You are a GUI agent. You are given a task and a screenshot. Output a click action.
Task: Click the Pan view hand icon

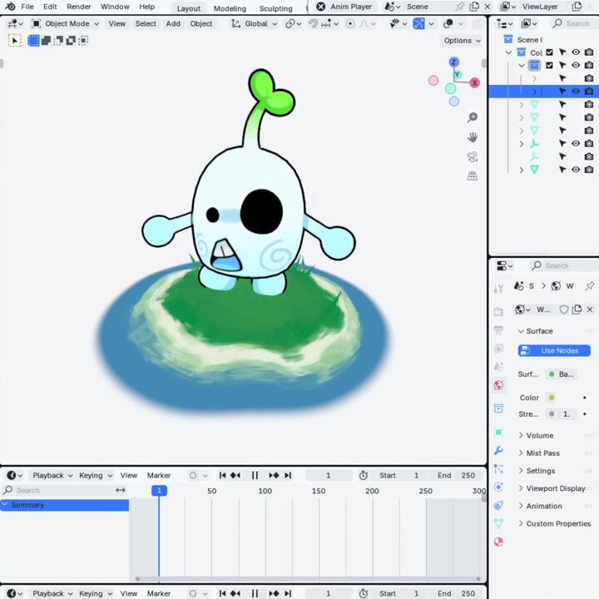tap(473, 136)
